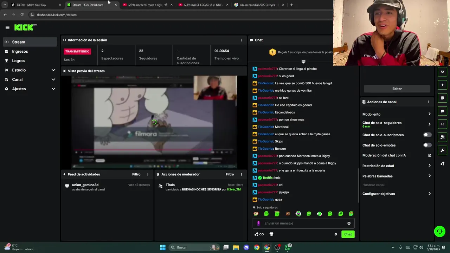
Task: Open the lightning bolt quick actions panel
Action: point(442,85)
